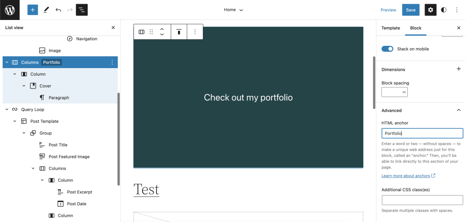This screenshot has height=222, width=465.
Task: Click the Save button
Action: point(411,10)
